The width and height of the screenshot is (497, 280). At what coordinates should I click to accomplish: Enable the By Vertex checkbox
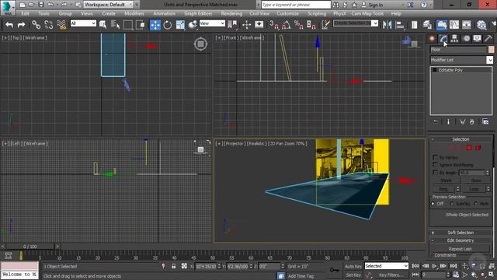click(435, 157)
